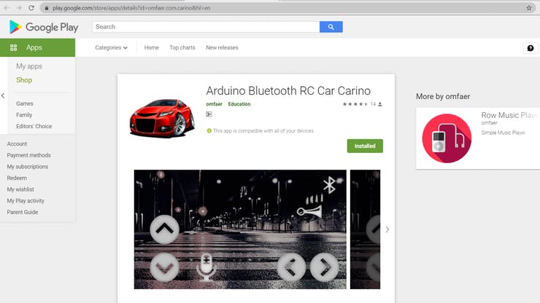The width and height of the screenshot is (540, 303).
Task: Open the Editors' Choice link
Action: [x=34, y=126]
